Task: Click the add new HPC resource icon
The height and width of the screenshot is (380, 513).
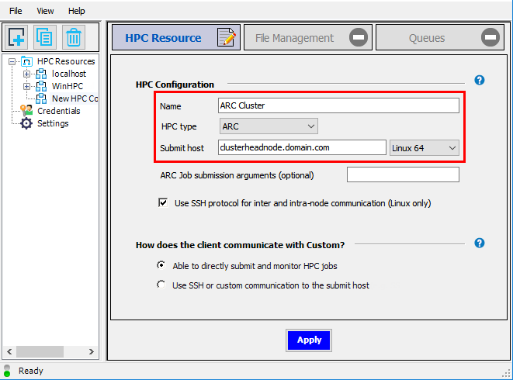Action: click(17, 37)
